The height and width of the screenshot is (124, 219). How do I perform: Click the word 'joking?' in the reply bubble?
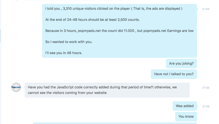tap(188, 64)
